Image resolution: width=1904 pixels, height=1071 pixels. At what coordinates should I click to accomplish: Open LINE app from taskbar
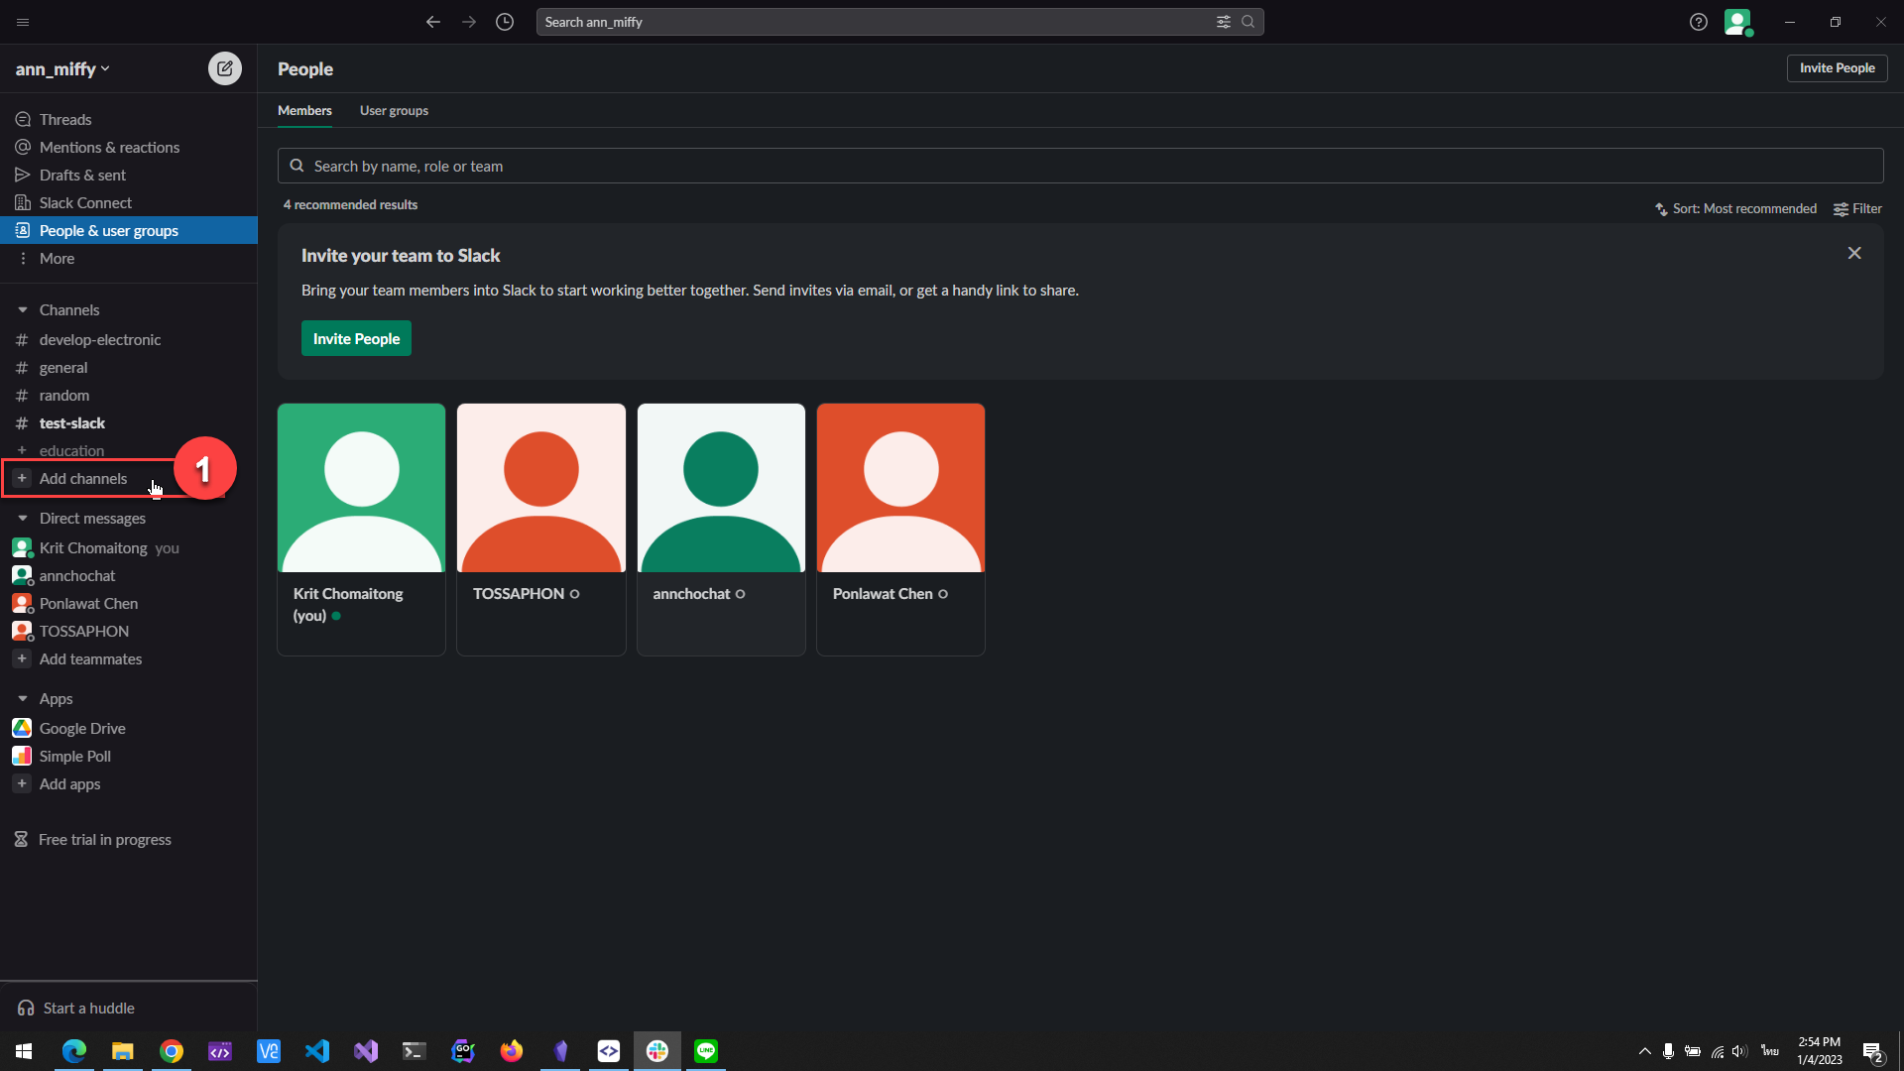[706, 1050]
